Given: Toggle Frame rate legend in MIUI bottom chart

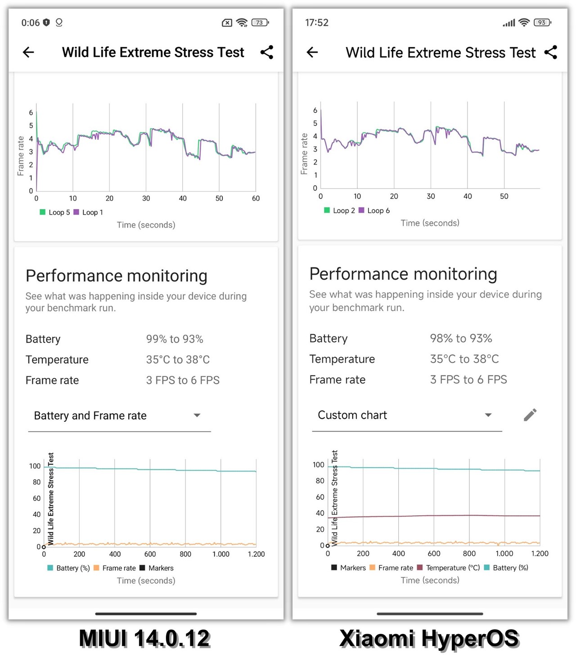Looking at the screenshot, I should point(115,568).
